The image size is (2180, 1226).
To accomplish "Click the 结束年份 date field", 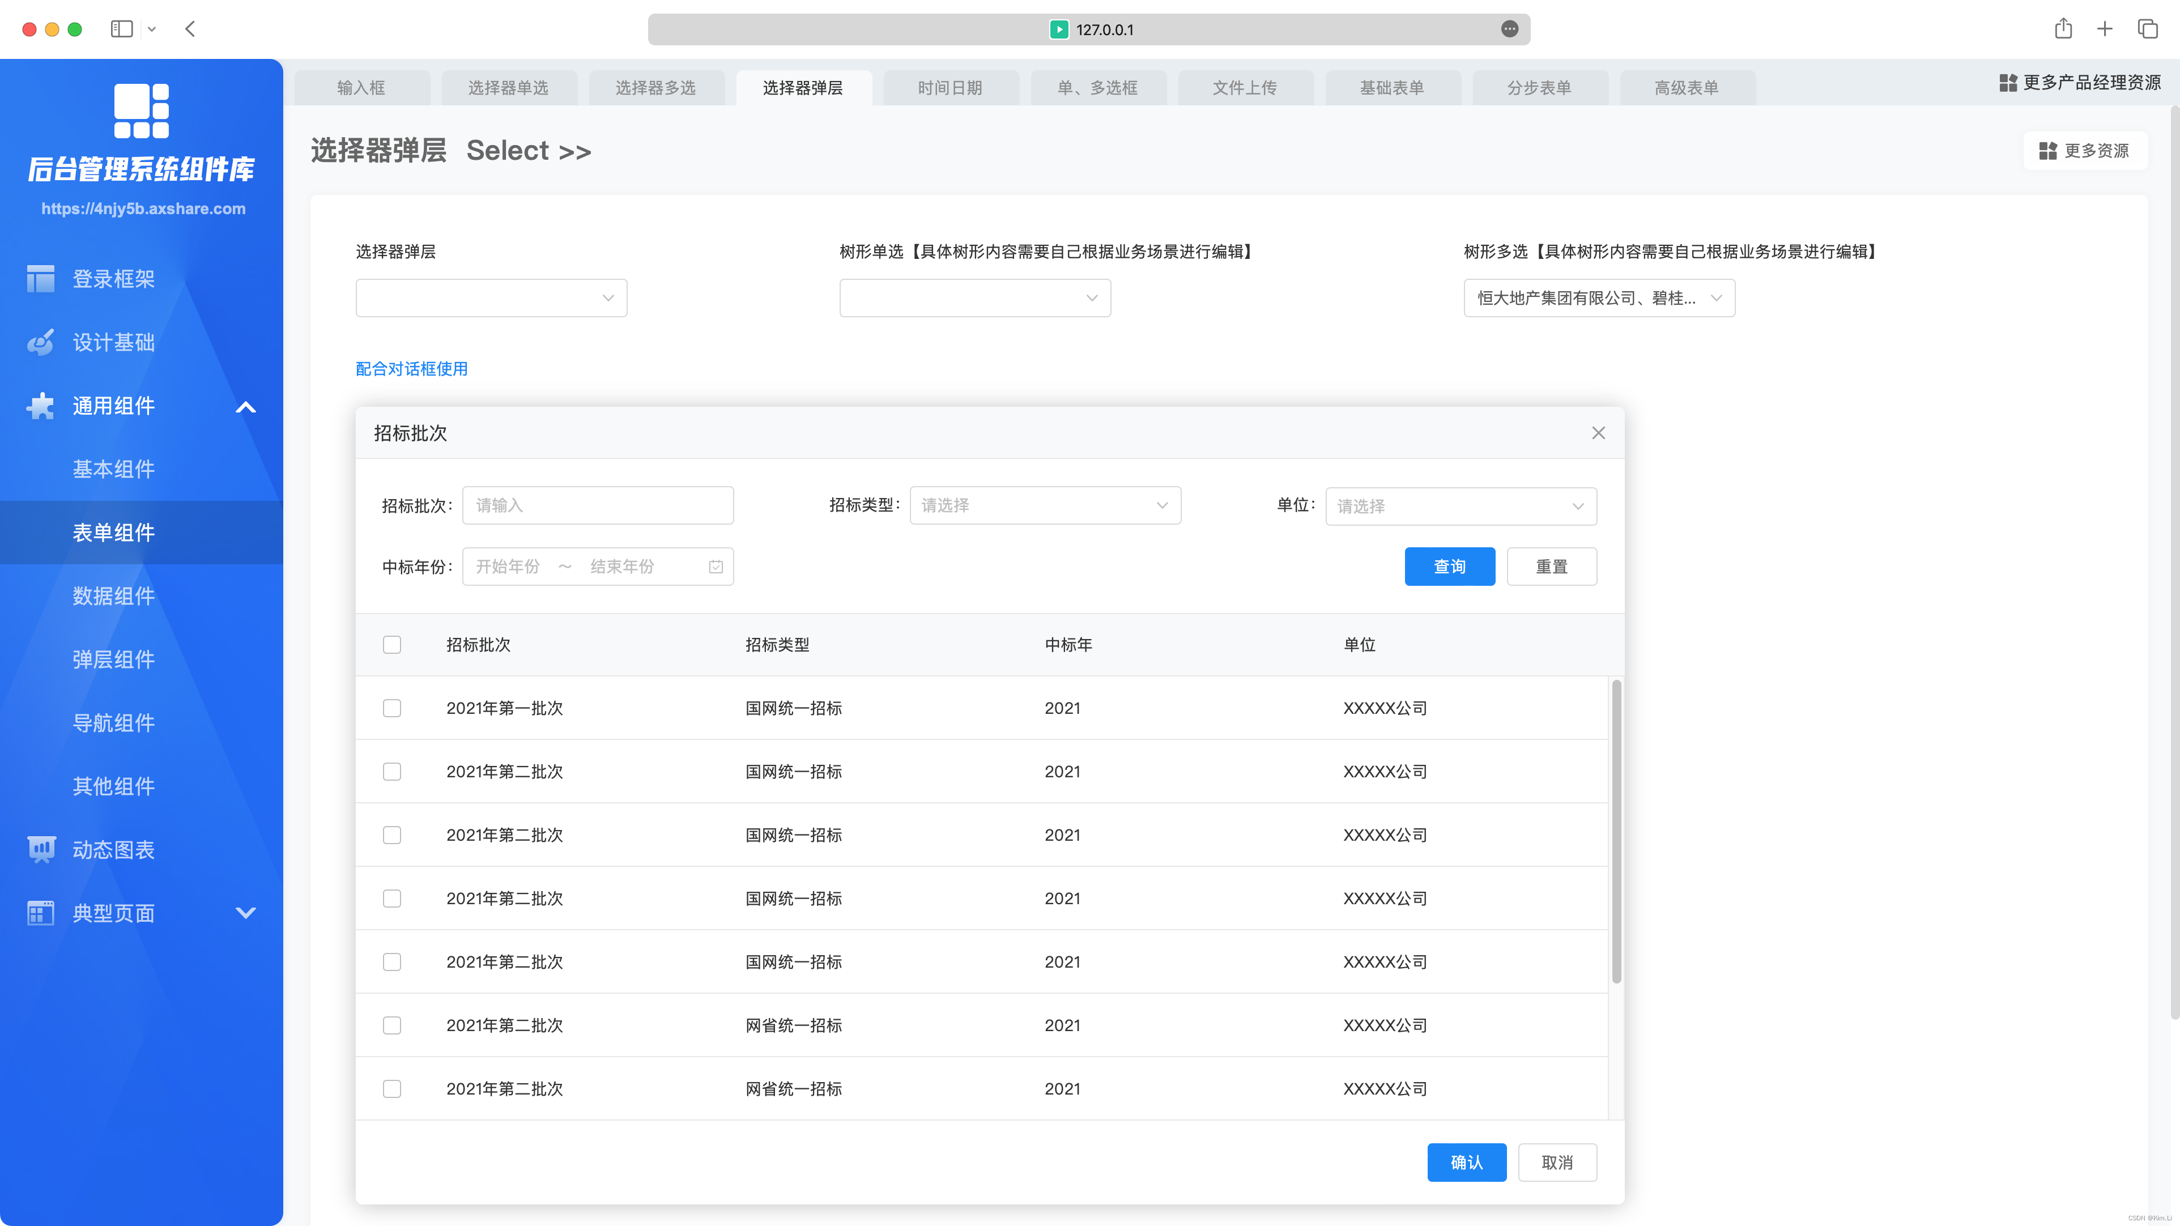I will (622, 567).
